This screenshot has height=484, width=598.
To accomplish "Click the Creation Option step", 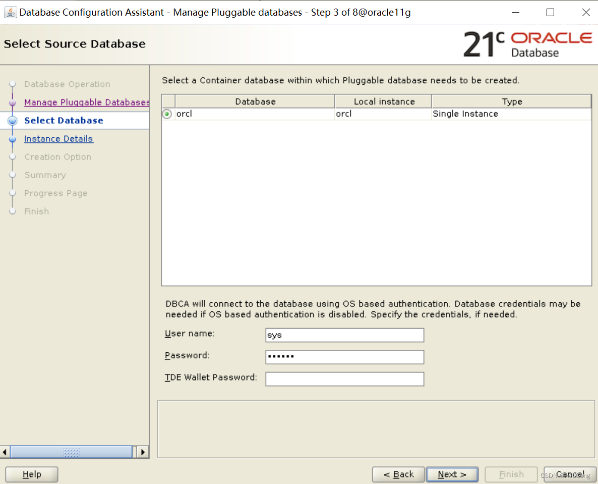I will [x=57, y=157].
